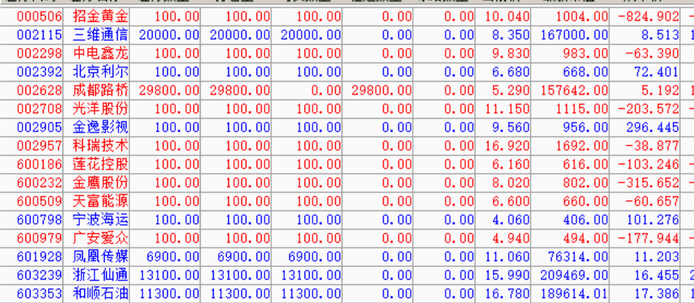The width and height of the screenshot is (694, 303).
Task: Click the stock name 莲花控股
Action: point(100,165)
